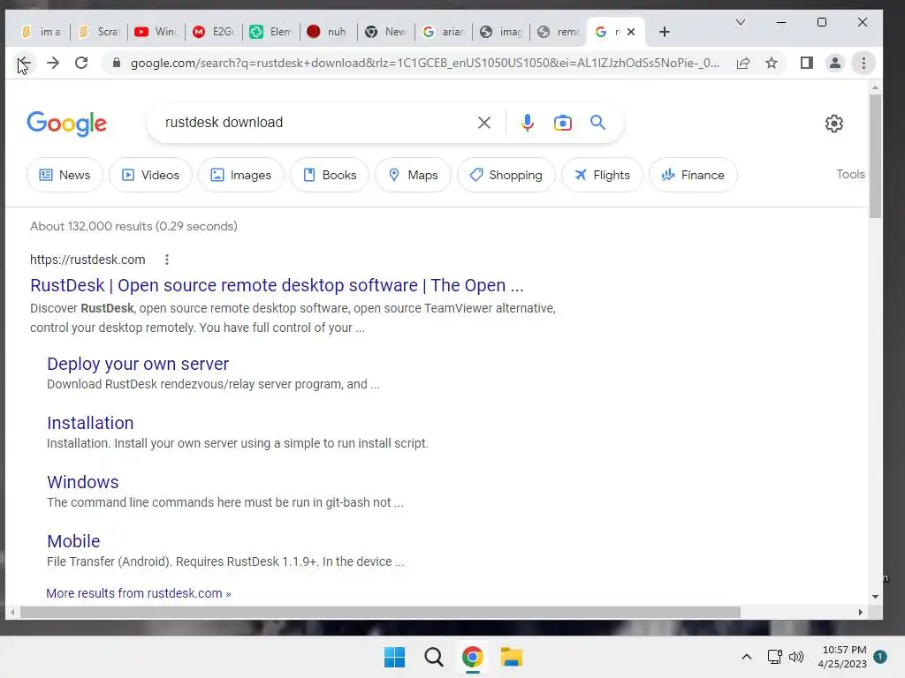Click 'https://rustdesk.com' URL text

point(87,260)
